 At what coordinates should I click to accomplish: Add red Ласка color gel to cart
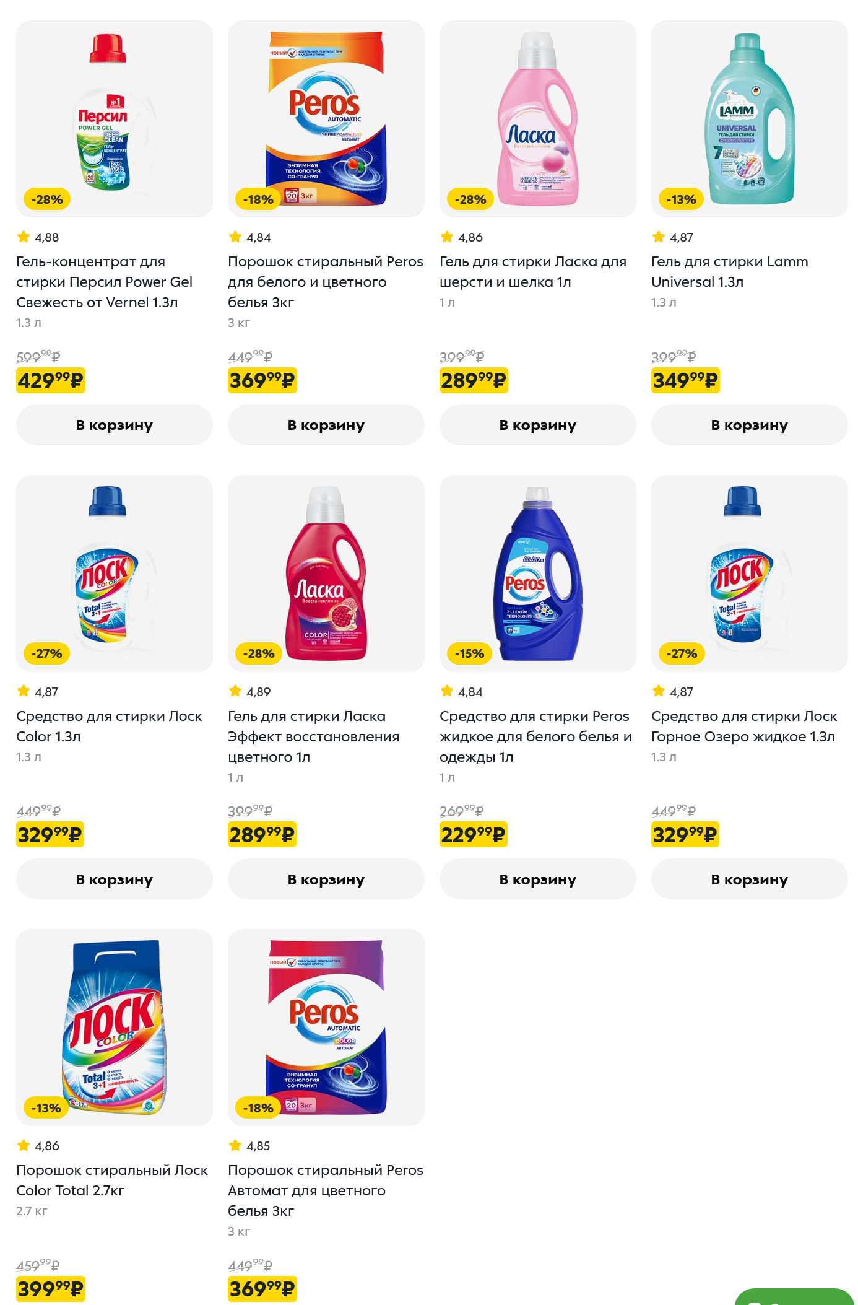point(326,879)
